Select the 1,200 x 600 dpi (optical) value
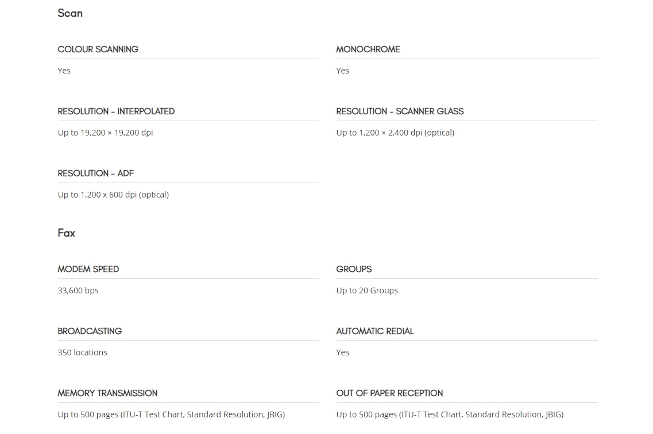This screenshot has width=653, height=434. coord(125,195)
